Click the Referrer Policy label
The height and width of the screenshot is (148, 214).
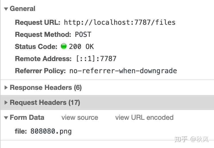40,71
